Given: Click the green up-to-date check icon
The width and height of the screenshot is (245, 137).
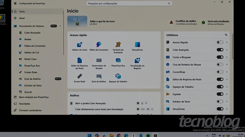Looking at the screenshot, I should (203, 23).
